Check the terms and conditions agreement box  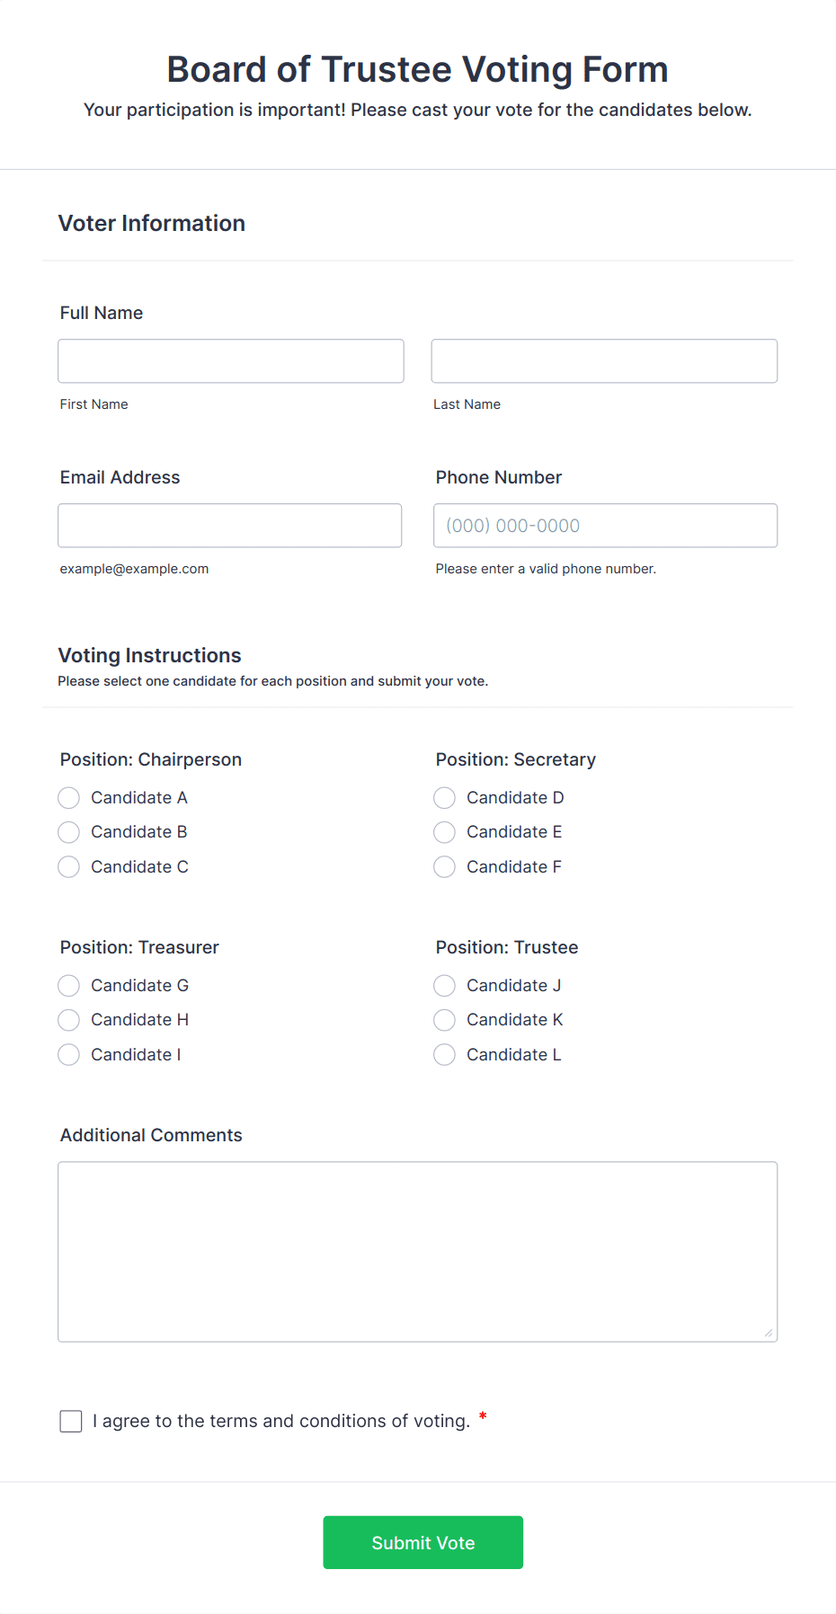click(70, 1421)
